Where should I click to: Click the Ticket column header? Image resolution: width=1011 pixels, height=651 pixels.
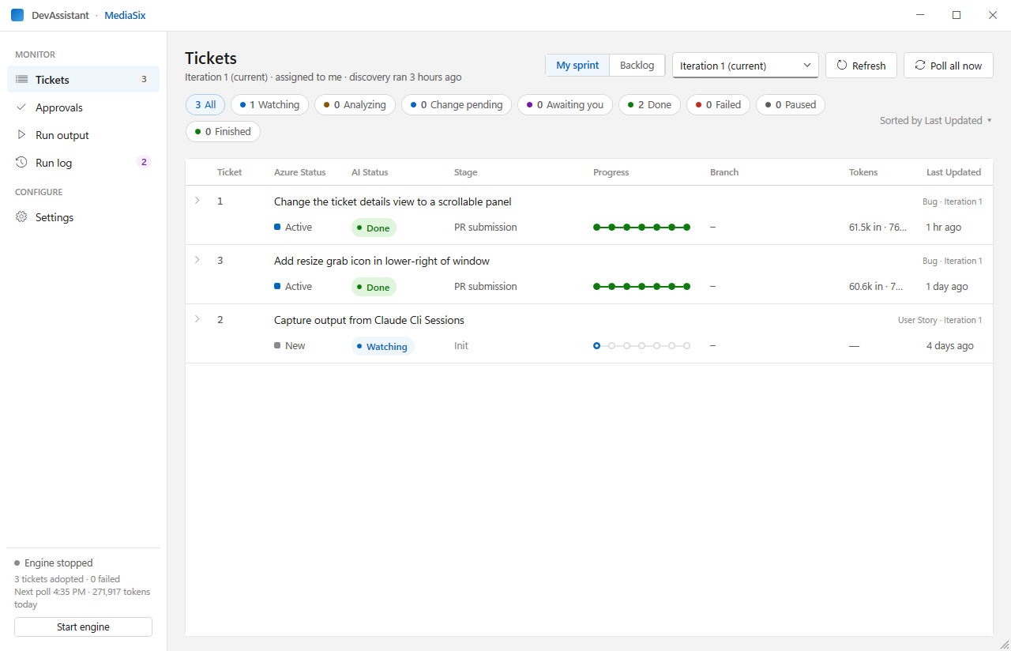[230, 172]
